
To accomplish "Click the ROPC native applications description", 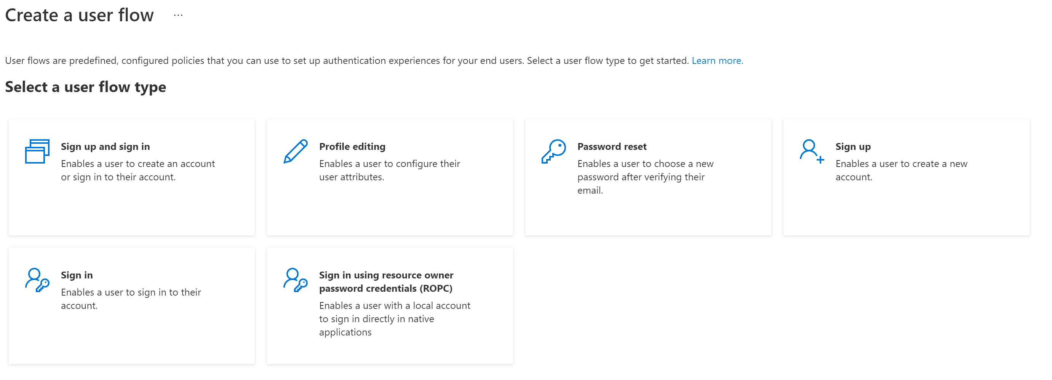I will (x=394, y=319).
